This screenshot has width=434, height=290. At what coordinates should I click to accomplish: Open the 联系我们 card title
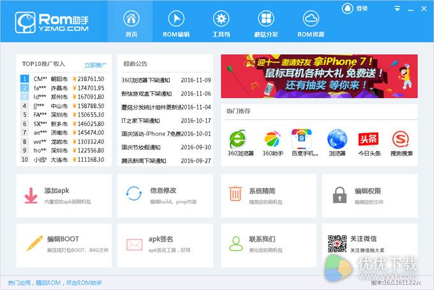(262, 239)
